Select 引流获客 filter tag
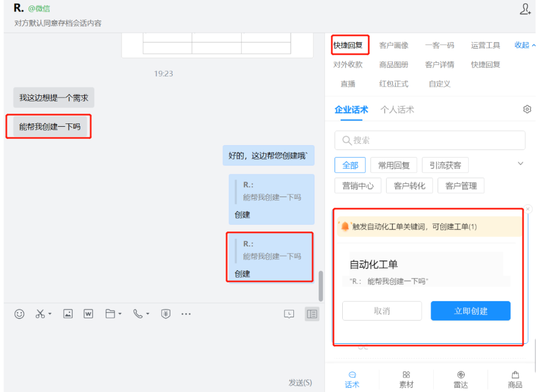Viewport: 538px width, 392px height. 445,166
